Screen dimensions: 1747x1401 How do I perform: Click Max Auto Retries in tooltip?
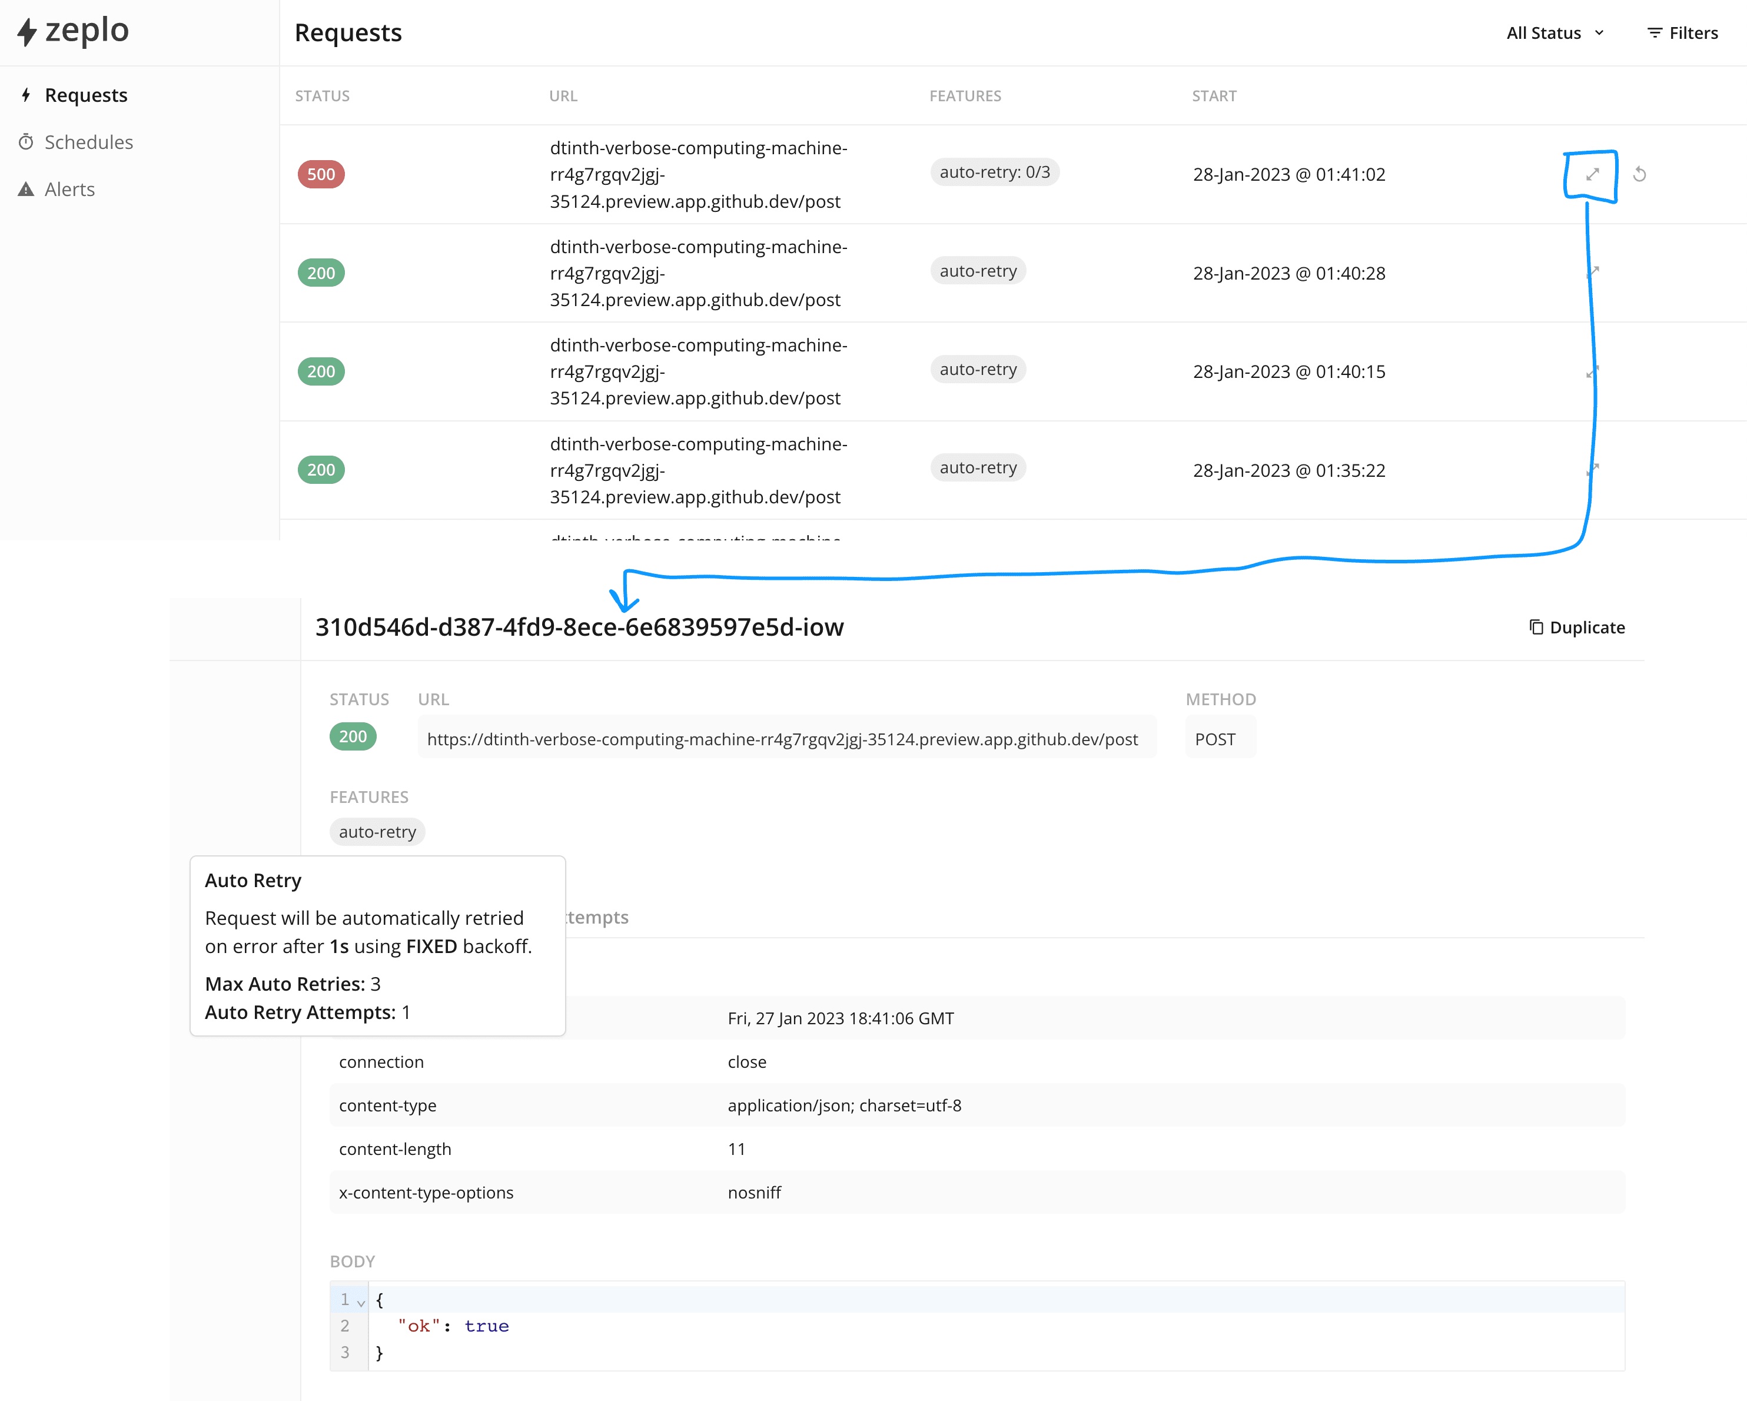[293, 984]
